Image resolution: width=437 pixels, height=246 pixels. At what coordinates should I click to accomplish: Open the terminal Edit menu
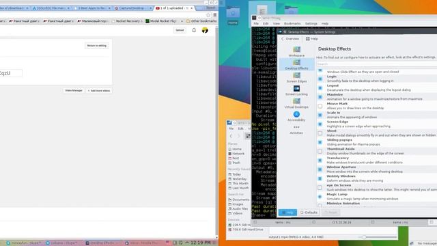[x=266, y=24]
